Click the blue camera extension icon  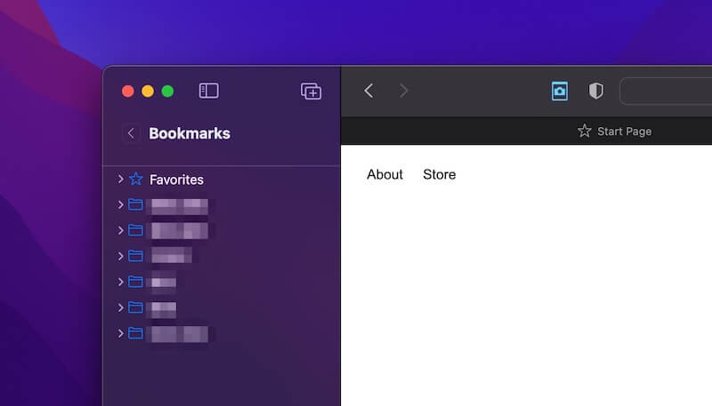pyautogui.click(x=560, y=92)
